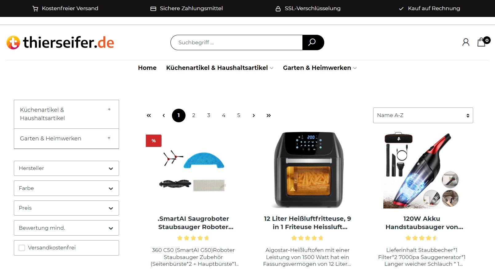This screenshot has width=495, height=271.
Task: Open the 12 Liter Heißluftfritteuse product link
Action: tap(307, 223)
